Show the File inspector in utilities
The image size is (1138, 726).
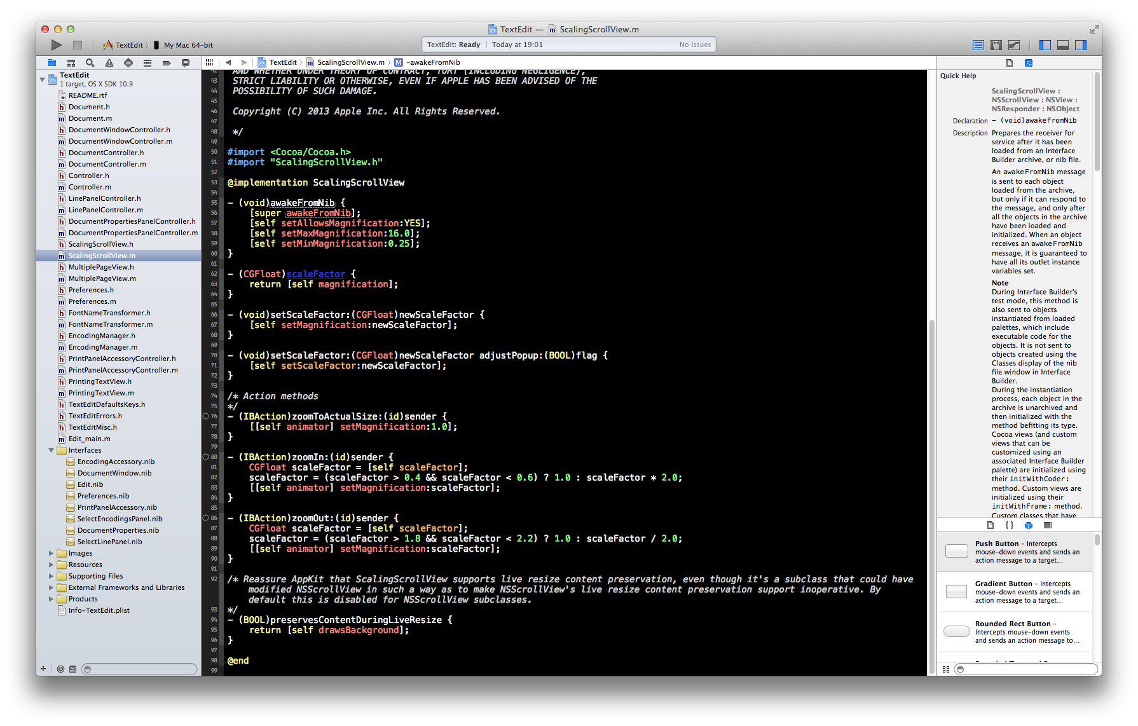(x=1010, y=62)
